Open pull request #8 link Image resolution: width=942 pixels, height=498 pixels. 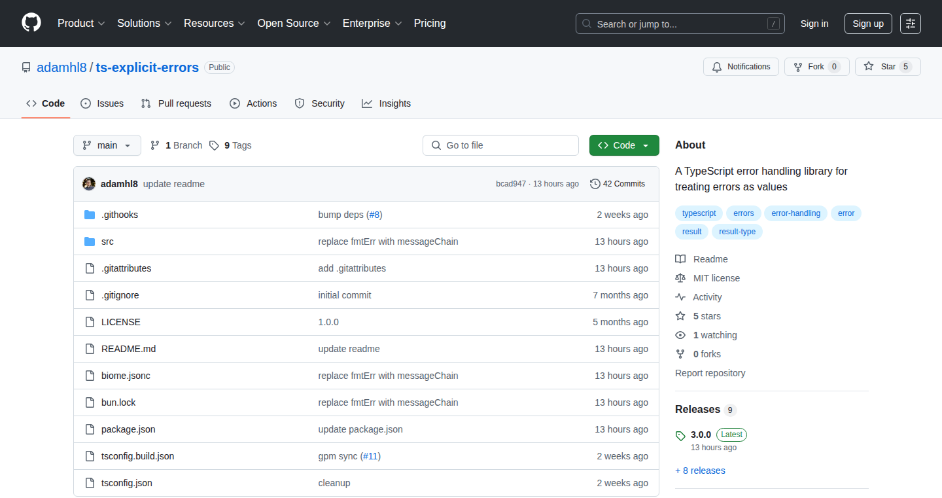coord(374,215)
